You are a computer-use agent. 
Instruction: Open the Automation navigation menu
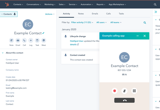87,5
